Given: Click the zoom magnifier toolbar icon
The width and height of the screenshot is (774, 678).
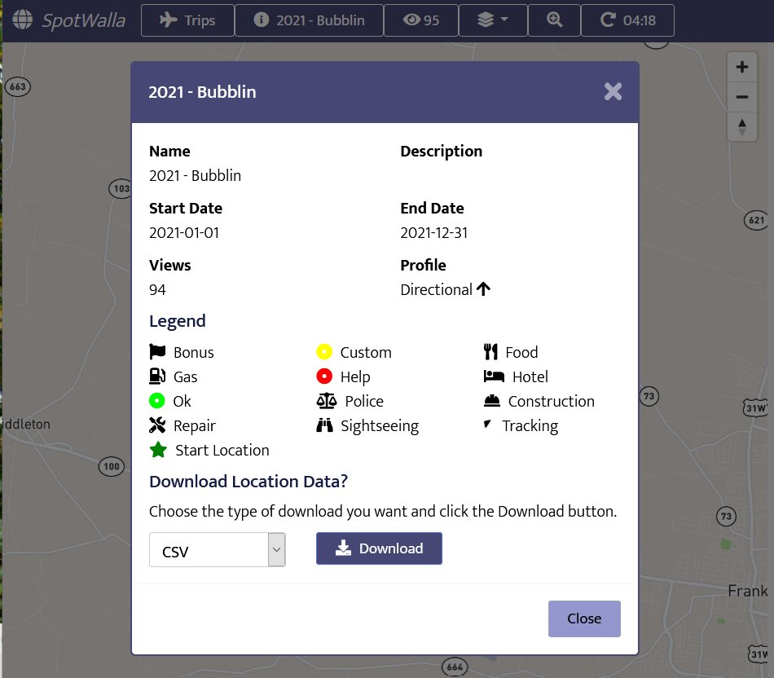Looking at the screenshot, I should [555, 20].
